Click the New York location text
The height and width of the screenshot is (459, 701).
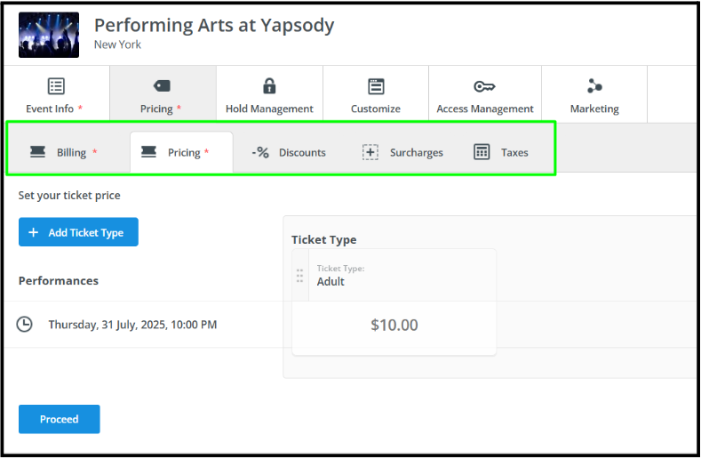[x=117, y=44]
